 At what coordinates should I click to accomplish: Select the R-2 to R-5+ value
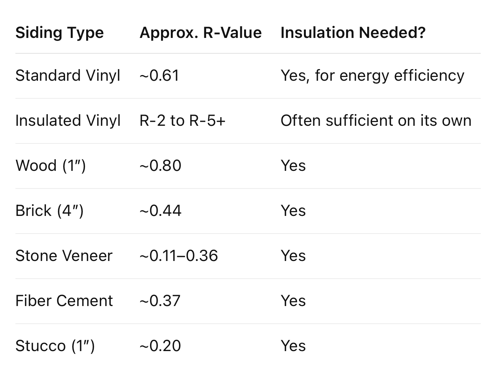coord(182,121)
